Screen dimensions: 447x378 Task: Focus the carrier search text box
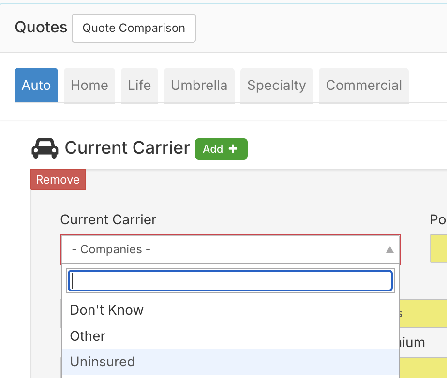tap(230, 281)
